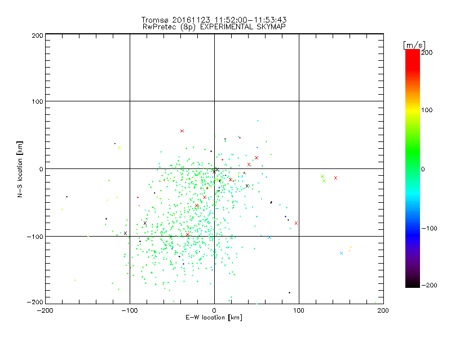Viewport: 451px width, 338px height.
Task: Click the E-W axis tick label "0"
Action: click(214, 310)
